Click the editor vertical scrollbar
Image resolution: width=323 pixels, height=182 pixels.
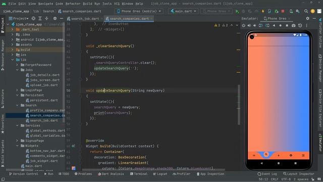[x=239, y=105]
